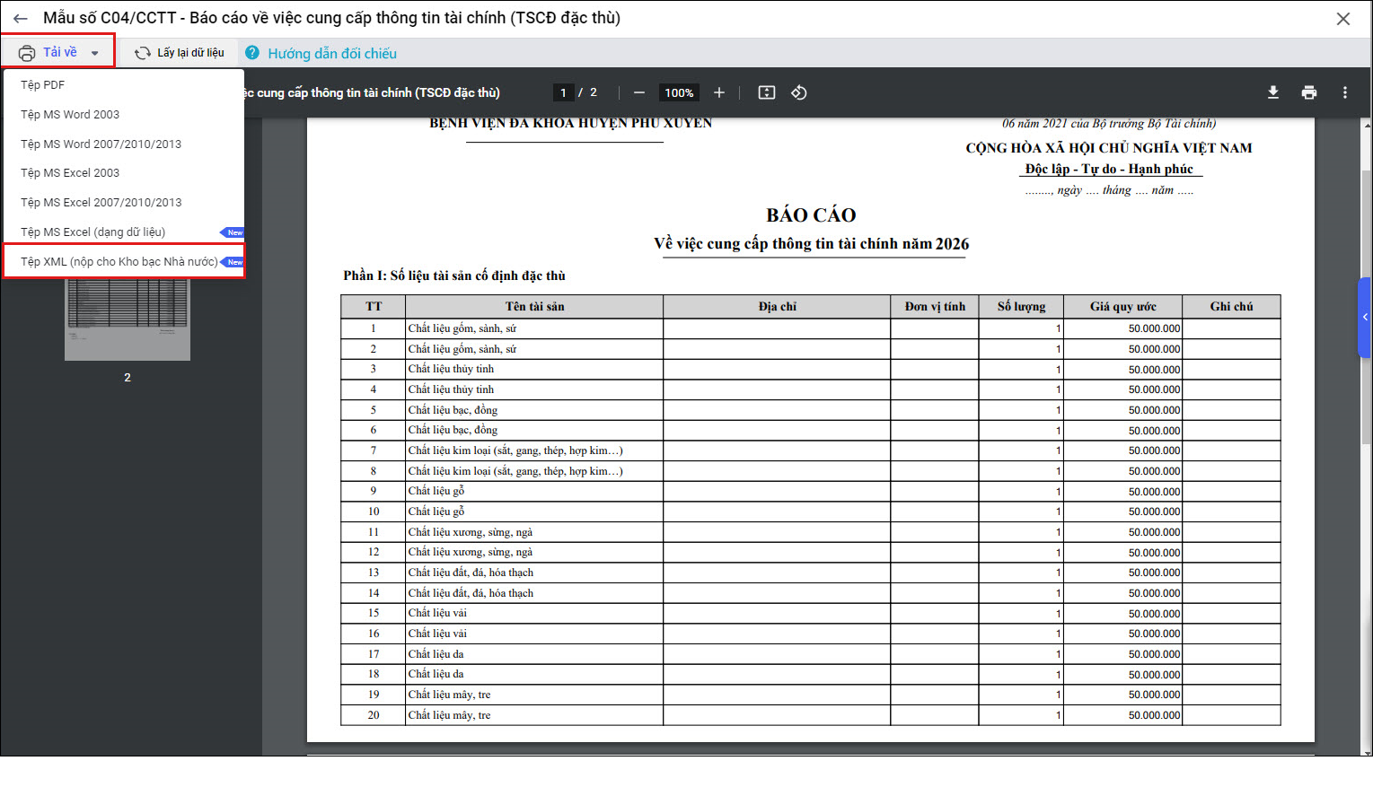The width and height of the screenshot is (1373, 787).
Task: Click Chất liệu xương, sừng, ngà in row 11
Action: click(x=471, y=532)
